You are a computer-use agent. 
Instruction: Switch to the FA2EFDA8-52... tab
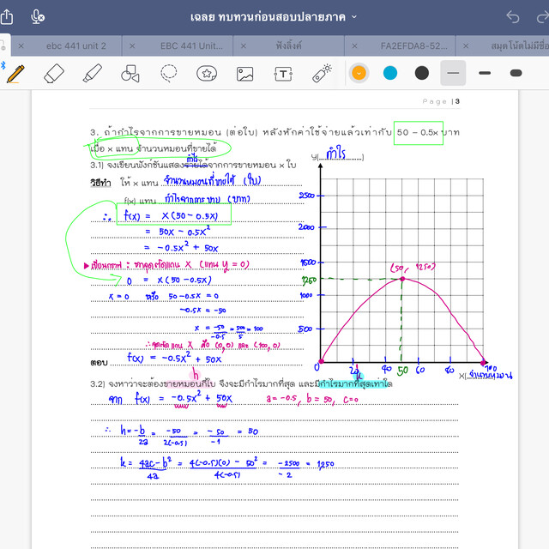point(413,45)
